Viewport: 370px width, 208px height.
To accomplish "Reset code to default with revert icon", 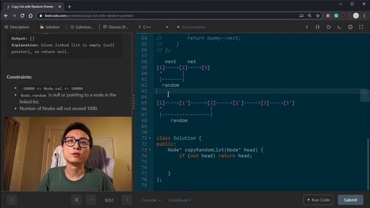I will pyautogui.click(x=328, y=27).
